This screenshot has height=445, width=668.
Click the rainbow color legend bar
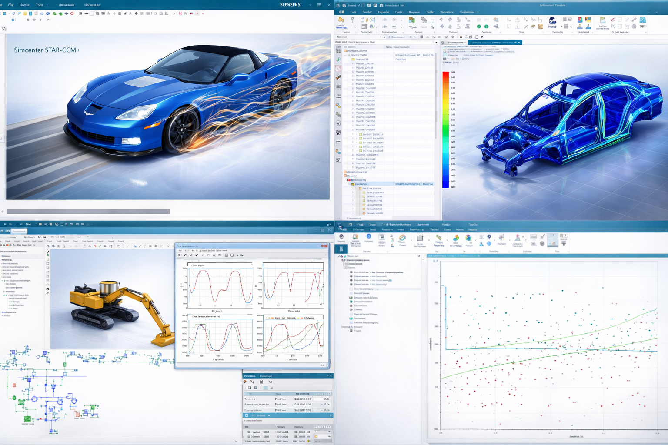coord(445,130)
